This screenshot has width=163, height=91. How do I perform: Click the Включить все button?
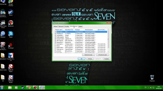pos(88,55)
